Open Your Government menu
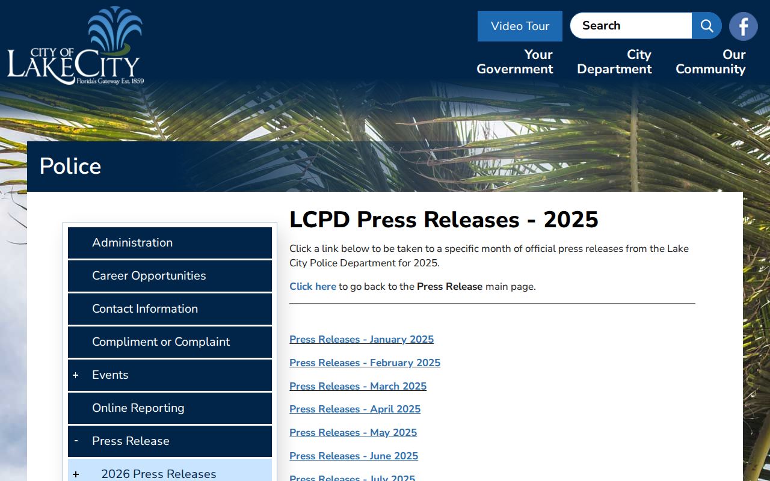The height and width of the screenshot is (481, 770). pos(515,62)
